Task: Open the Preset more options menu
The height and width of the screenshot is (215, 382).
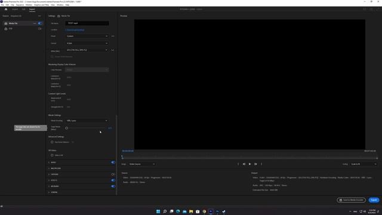Action: (x=113, y=36)
